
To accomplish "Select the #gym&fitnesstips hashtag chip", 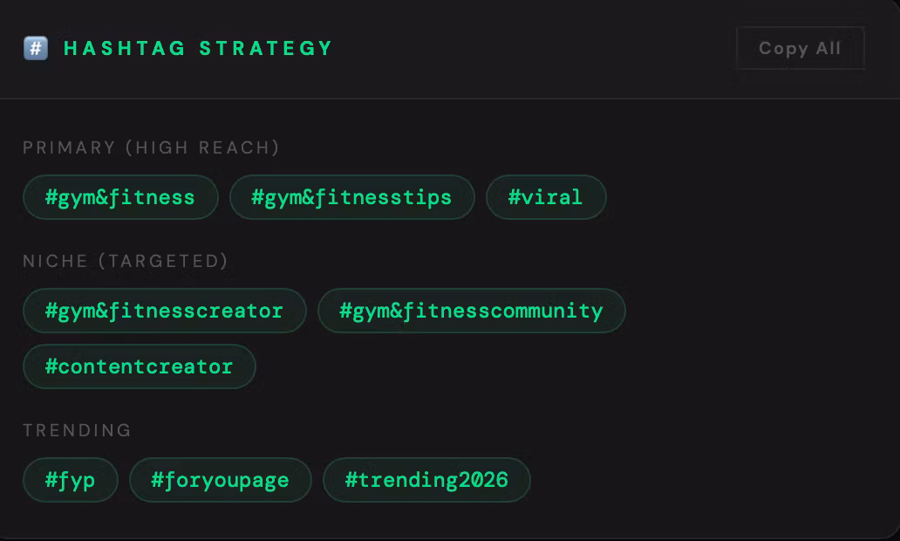I will [351, 197].
